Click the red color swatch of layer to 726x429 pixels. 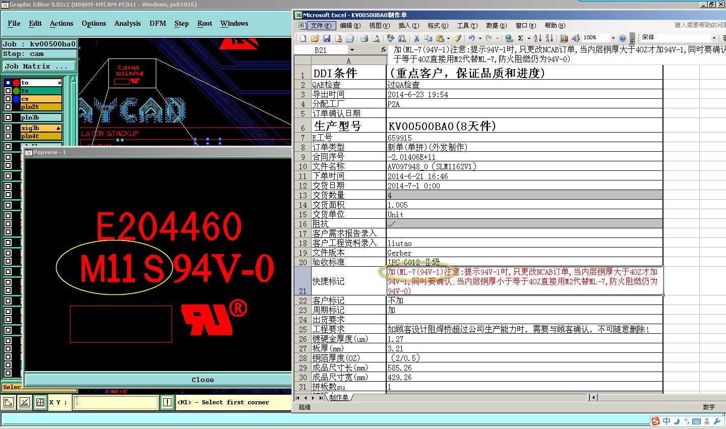pos(17,83)
